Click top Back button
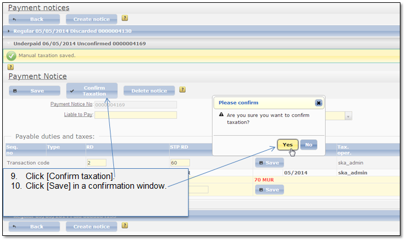Screen dimensions: 405x241 coord(34,19)
